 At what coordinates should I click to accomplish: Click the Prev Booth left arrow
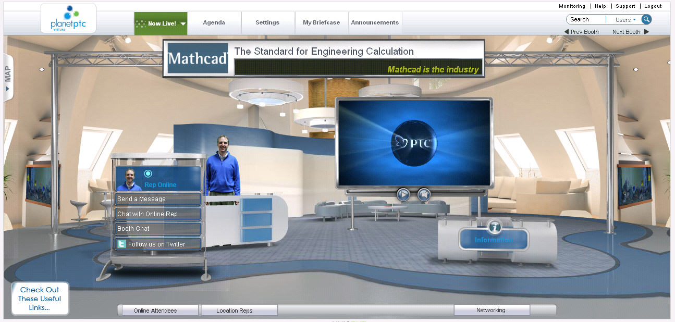(x=567, y=32)
